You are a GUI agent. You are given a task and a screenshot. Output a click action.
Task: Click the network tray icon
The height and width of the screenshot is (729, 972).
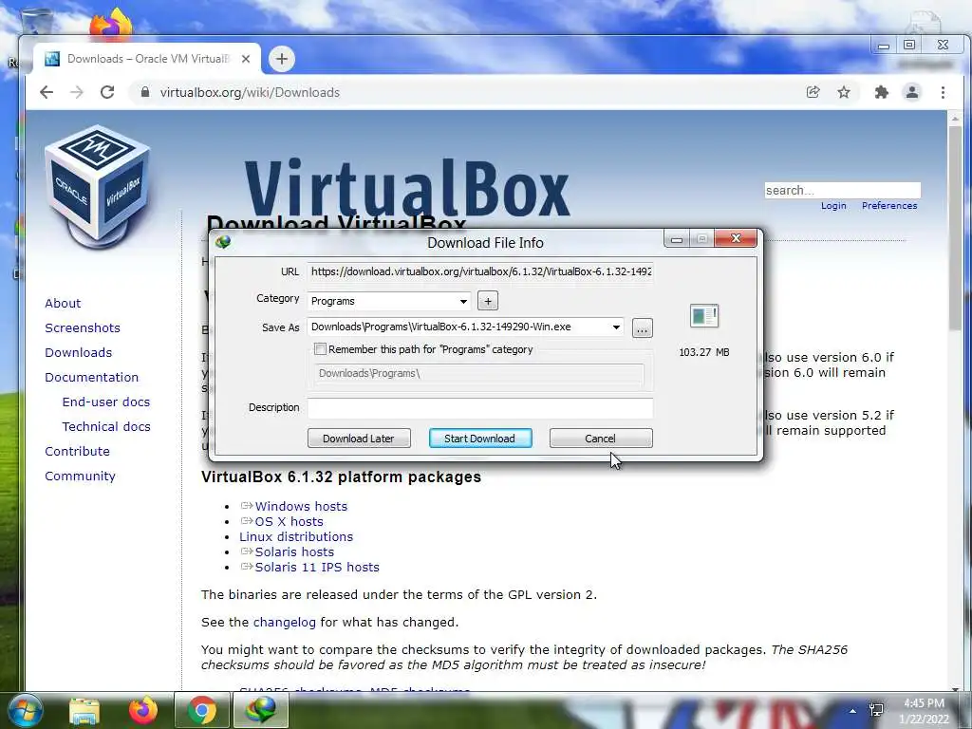[876, 710]
